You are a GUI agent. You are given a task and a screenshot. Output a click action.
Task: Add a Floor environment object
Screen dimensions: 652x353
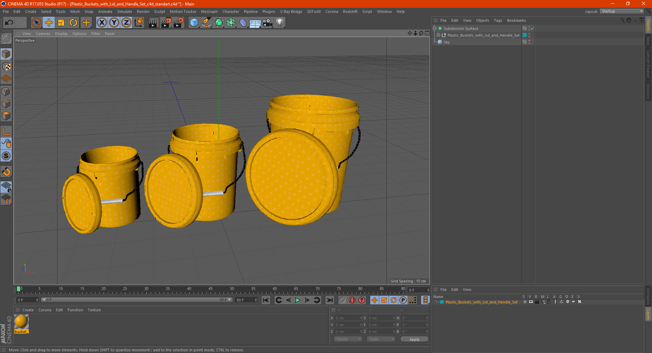pyautogui.click(x=255, y=23)
